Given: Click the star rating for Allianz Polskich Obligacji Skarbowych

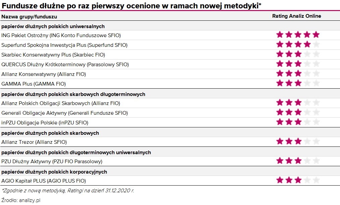Looking at the screenshot, I should [298, 102].
